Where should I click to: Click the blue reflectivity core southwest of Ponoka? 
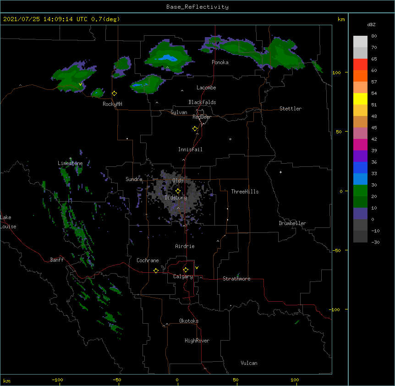click(167, 59)
